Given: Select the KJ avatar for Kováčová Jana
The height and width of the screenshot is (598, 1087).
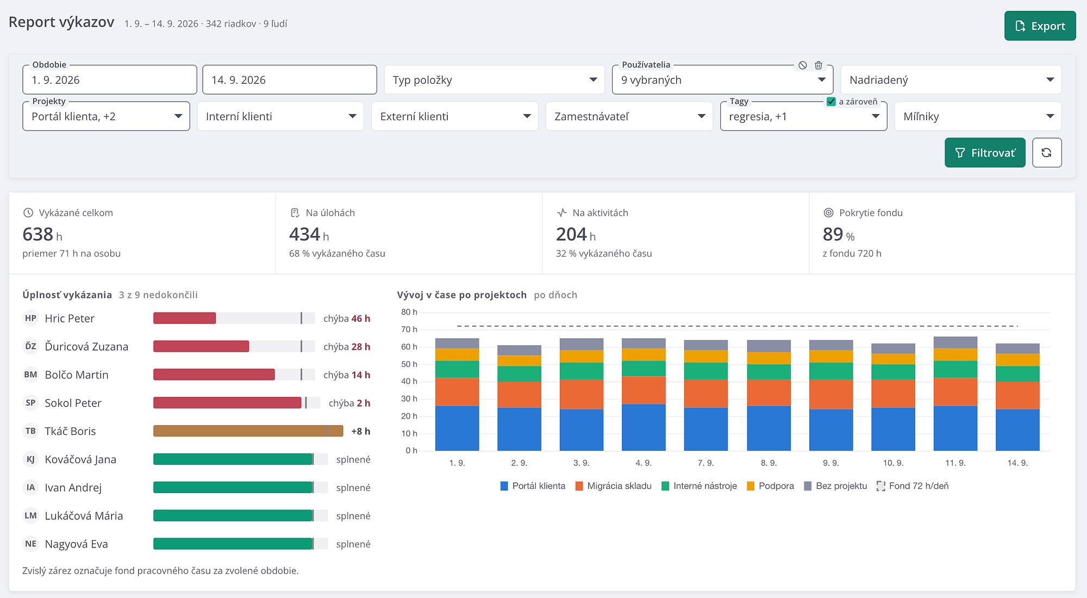Looking at the screenshot, I should [31, 460].
